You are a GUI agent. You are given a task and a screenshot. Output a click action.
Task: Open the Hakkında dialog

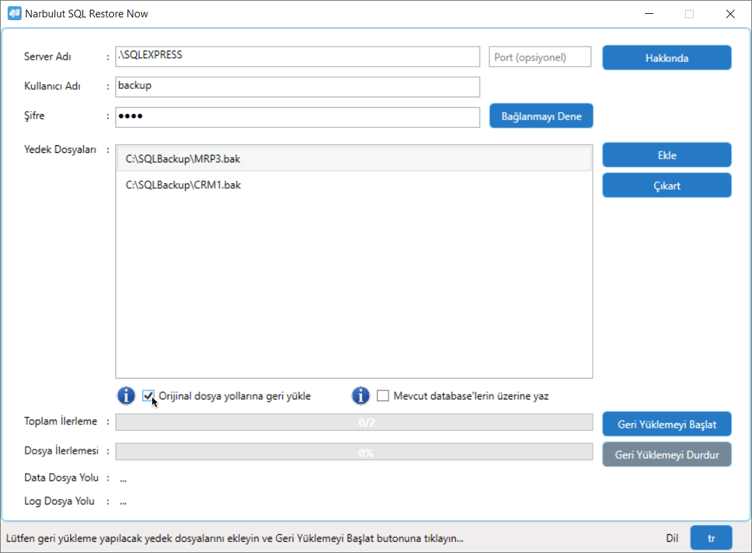(x=667, y=58)
